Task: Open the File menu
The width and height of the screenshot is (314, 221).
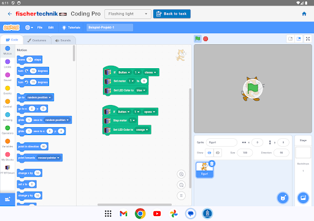Action: 40,28
